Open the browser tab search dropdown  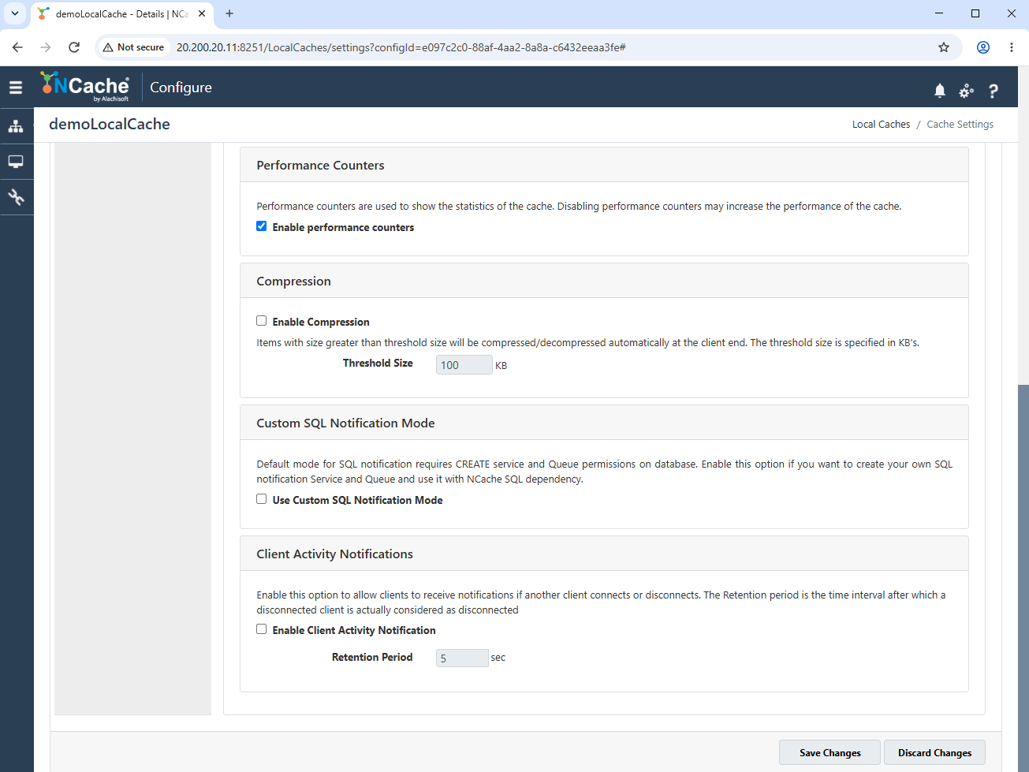[x=15, y=13]
